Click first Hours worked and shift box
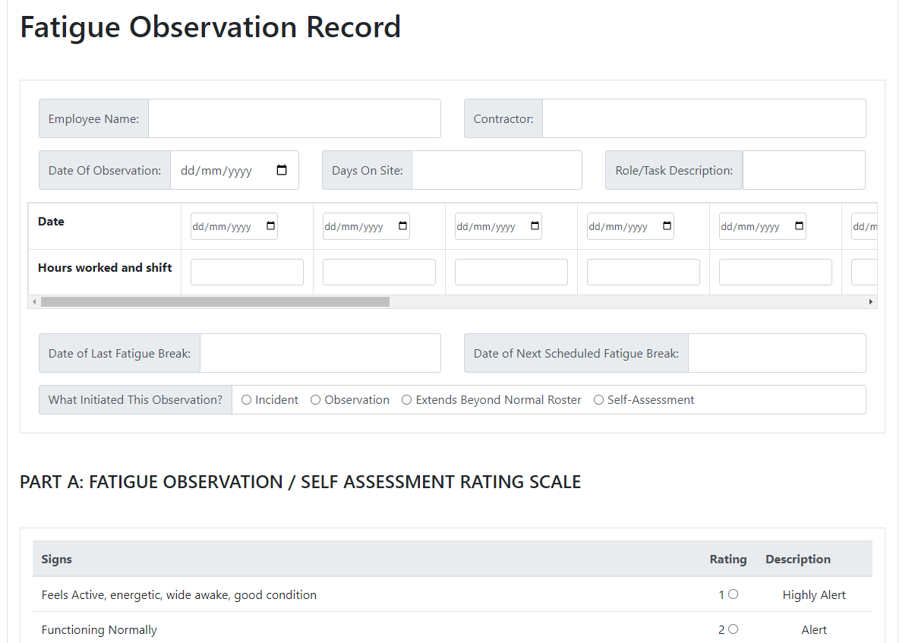This screenshot has height=643, width=912. [247, 272]
